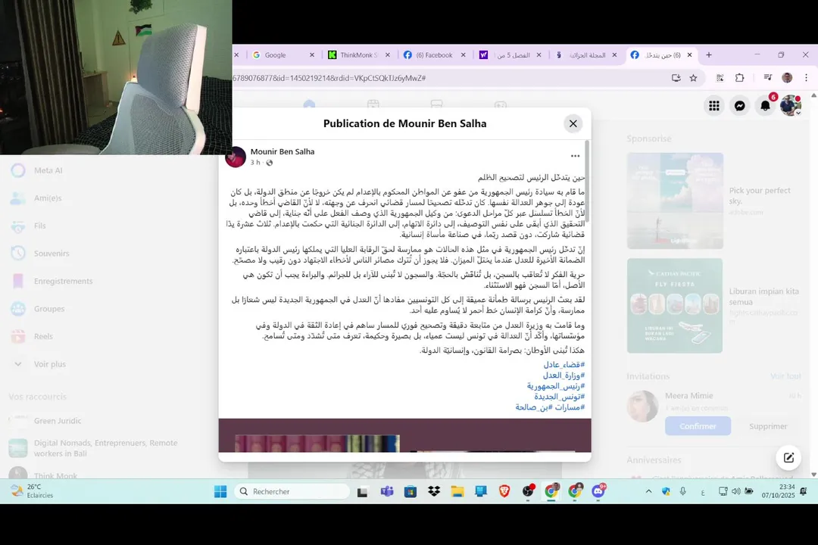Open Green Juridic shortcut
The image size is (818, 545).
click(x=58, y=421)
